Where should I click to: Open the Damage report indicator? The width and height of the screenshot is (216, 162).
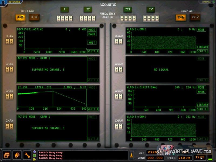207,2
